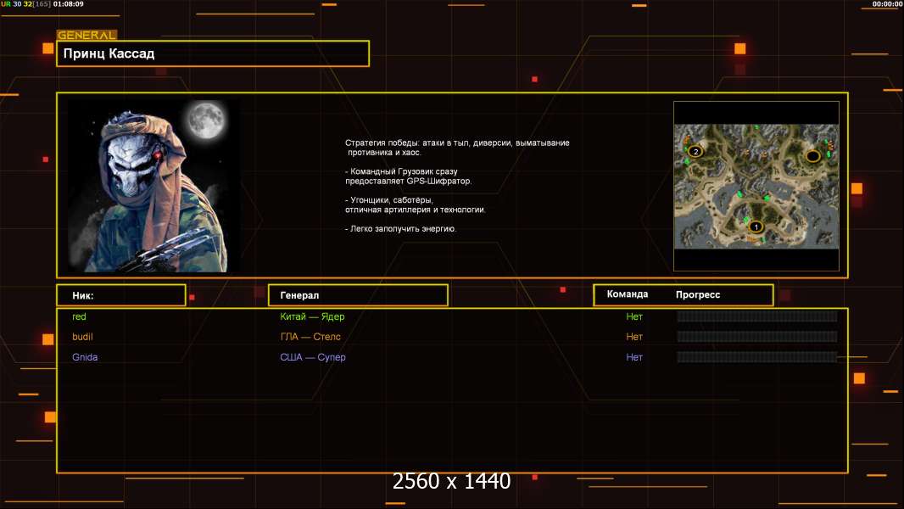Viewport: 904px width, 509px height.
Task: Click the 00:00:00 counter in the corner
Action: click(887, 4)
